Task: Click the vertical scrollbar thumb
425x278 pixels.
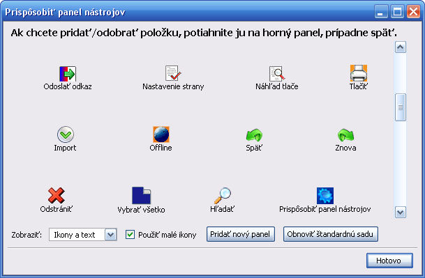Action: tap(401, 107)
